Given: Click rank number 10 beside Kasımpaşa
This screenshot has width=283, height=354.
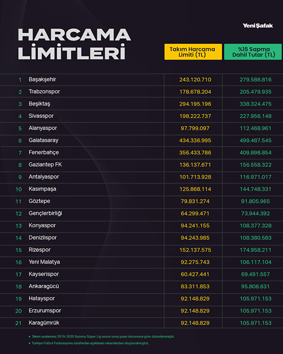Looking at the screenshot, I should point(19,189).
